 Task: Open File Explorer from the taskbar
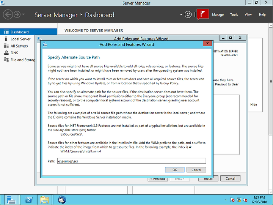45,200
